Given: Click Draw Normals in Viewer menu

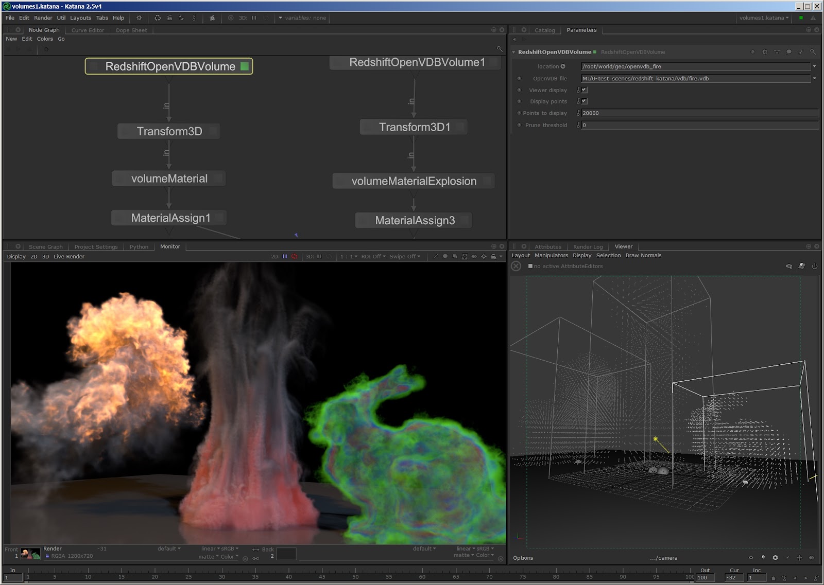Looking at the screenshot, I should click(x=643, y=255).
